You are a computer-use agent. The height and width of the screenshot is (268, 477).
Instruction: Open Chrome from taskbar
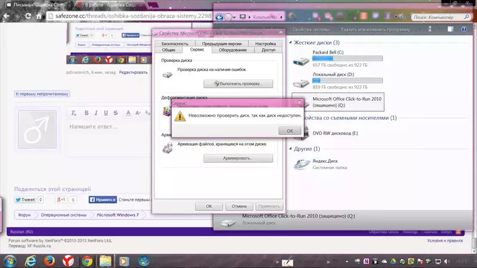click(x=87, y=261)
